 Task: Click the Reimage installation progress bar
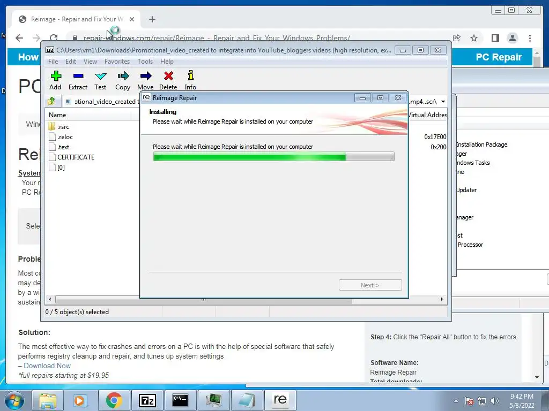(x=273, y=156)
